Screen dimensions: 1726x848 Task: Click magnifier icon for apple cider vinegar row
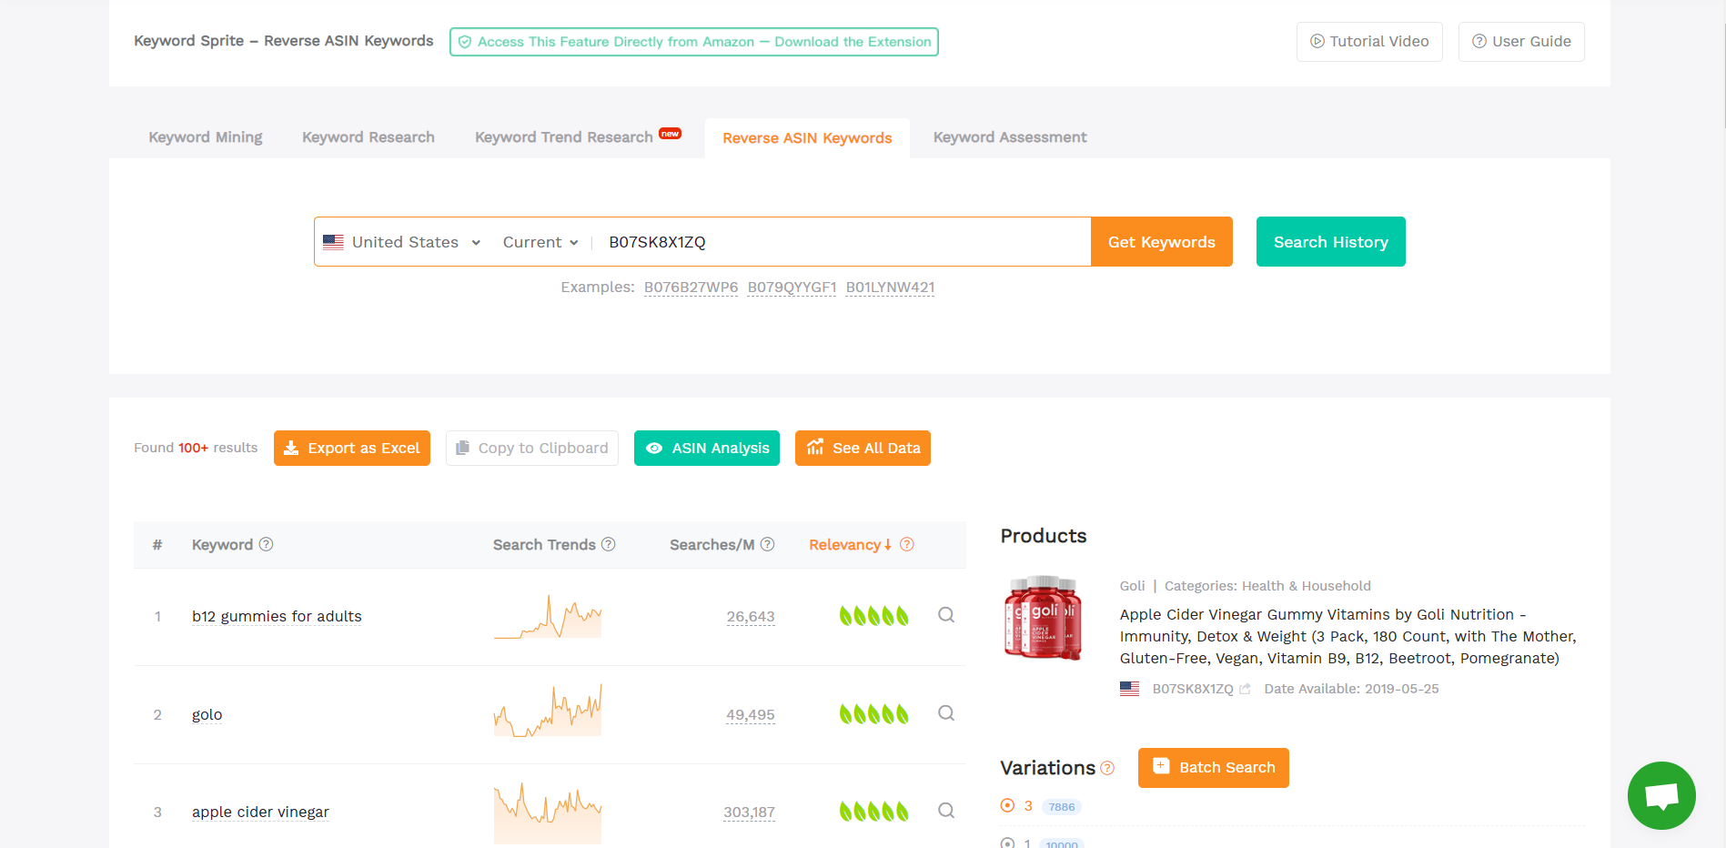pyautogui.click(x=946, y=811)
